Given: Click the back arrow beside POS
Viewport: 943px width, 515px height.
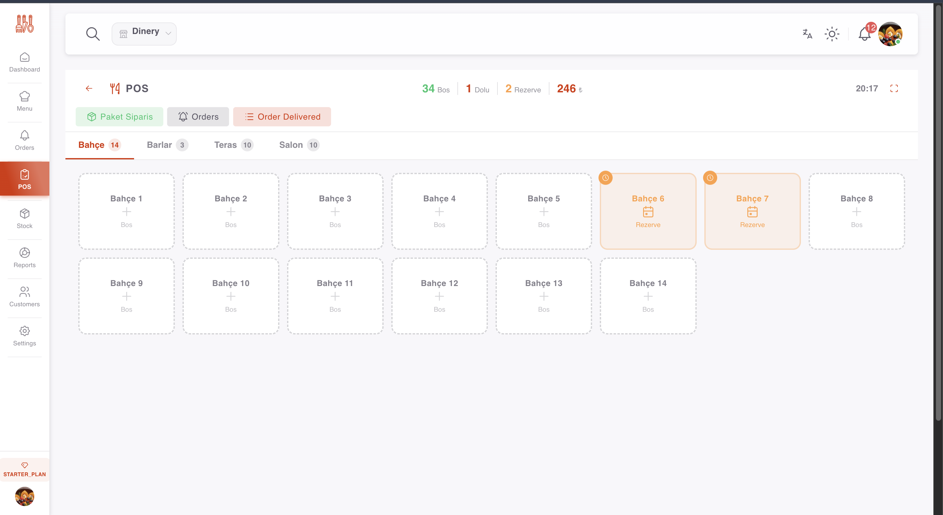Looking at the screenshot, I should [89, 88].
